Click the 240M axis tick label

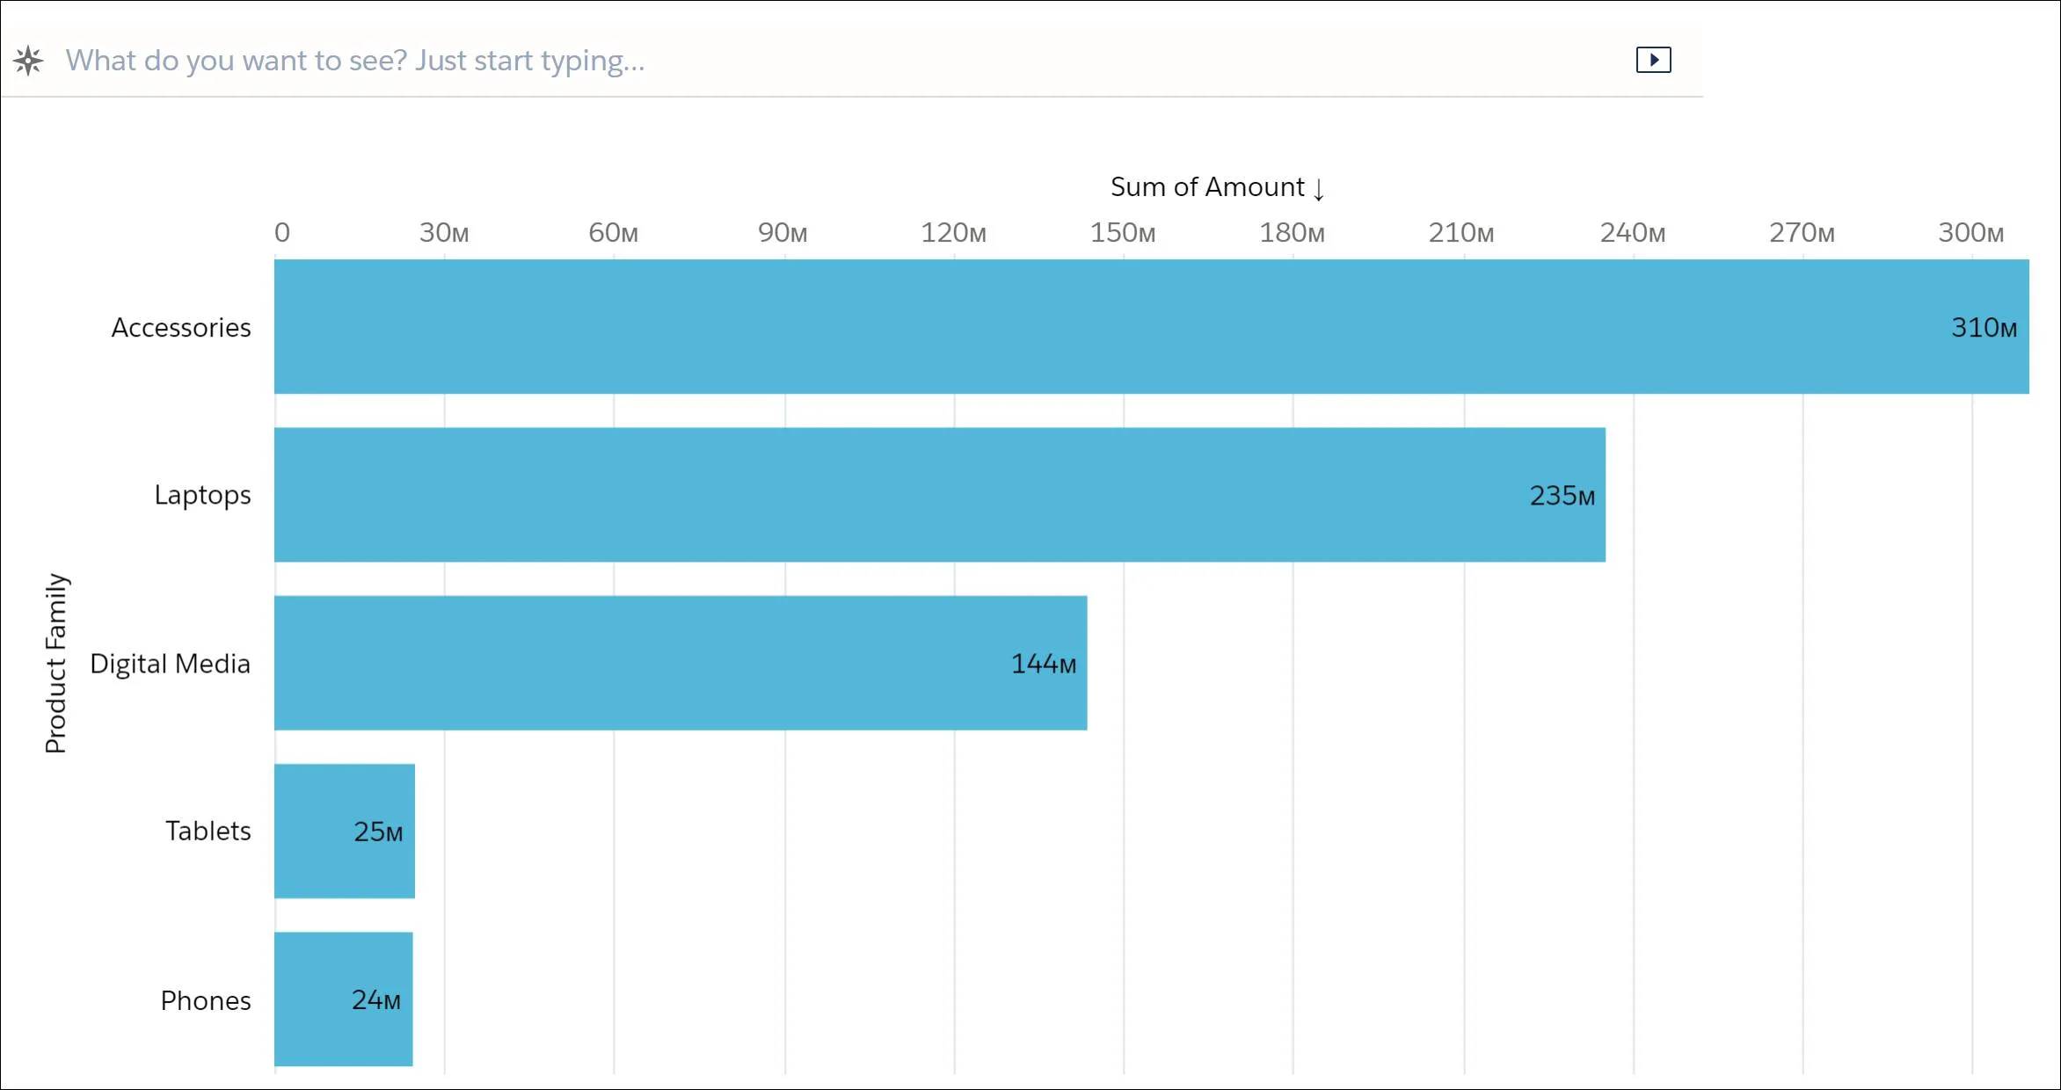1633,233
